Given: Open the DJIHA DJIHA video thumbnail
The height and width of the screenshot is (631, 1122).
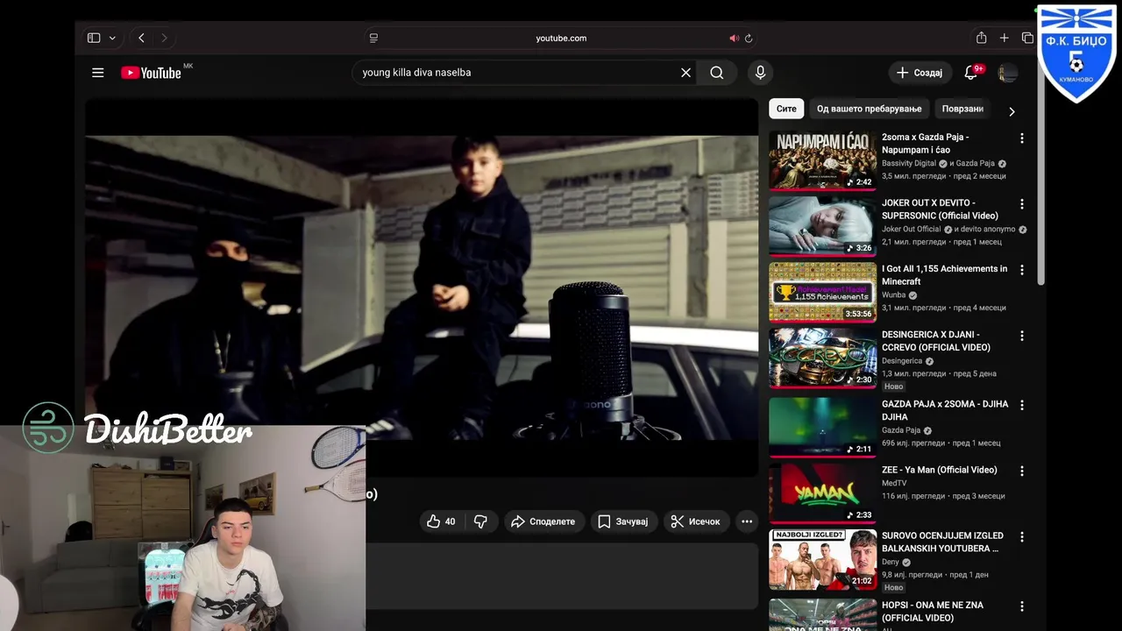Looking at the screenshot, I should [x=823, y=428].
